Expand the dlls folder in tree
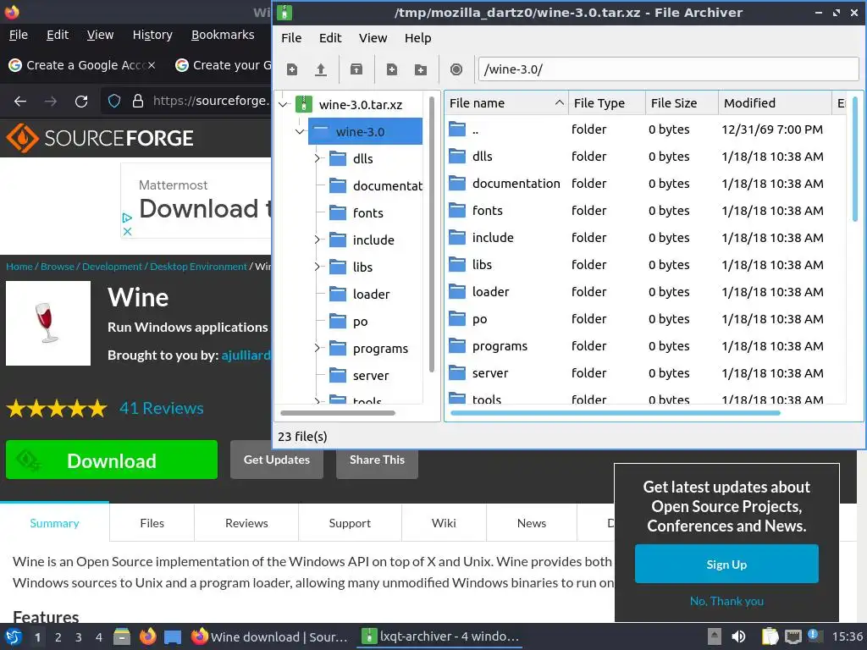This screenshot has height=650, width=867. pos(318,158)
